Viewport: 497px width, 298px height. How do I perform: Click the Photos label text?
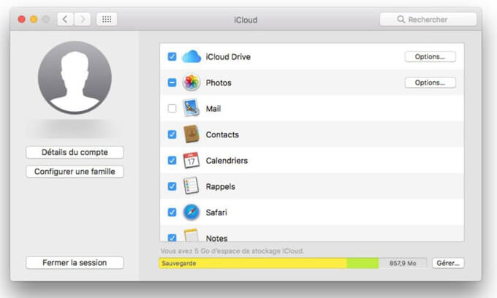point(219,83)
